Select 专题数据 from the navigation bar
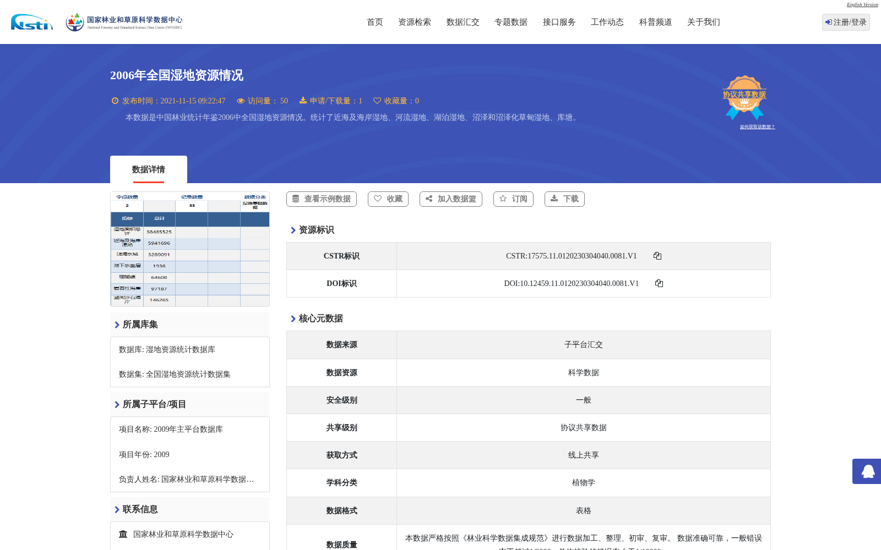The width and height of the screenshot is (881, 550). (x=511, y=22)
